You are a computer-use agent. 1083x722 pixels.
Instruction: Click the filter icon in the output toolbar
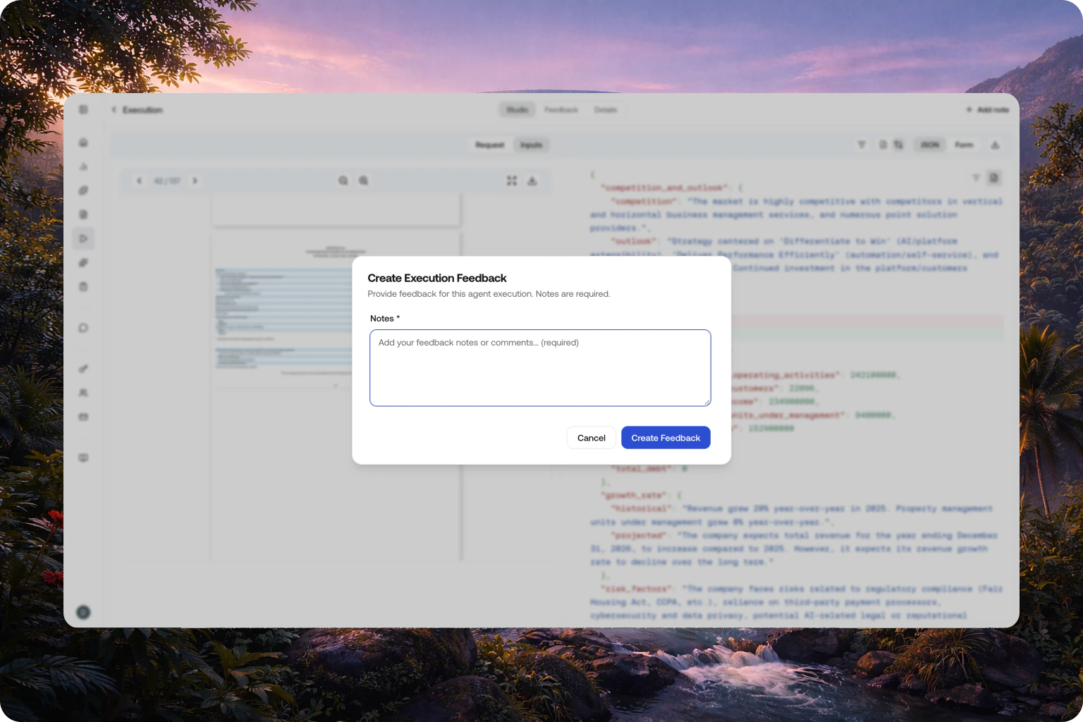click(862, 145)
